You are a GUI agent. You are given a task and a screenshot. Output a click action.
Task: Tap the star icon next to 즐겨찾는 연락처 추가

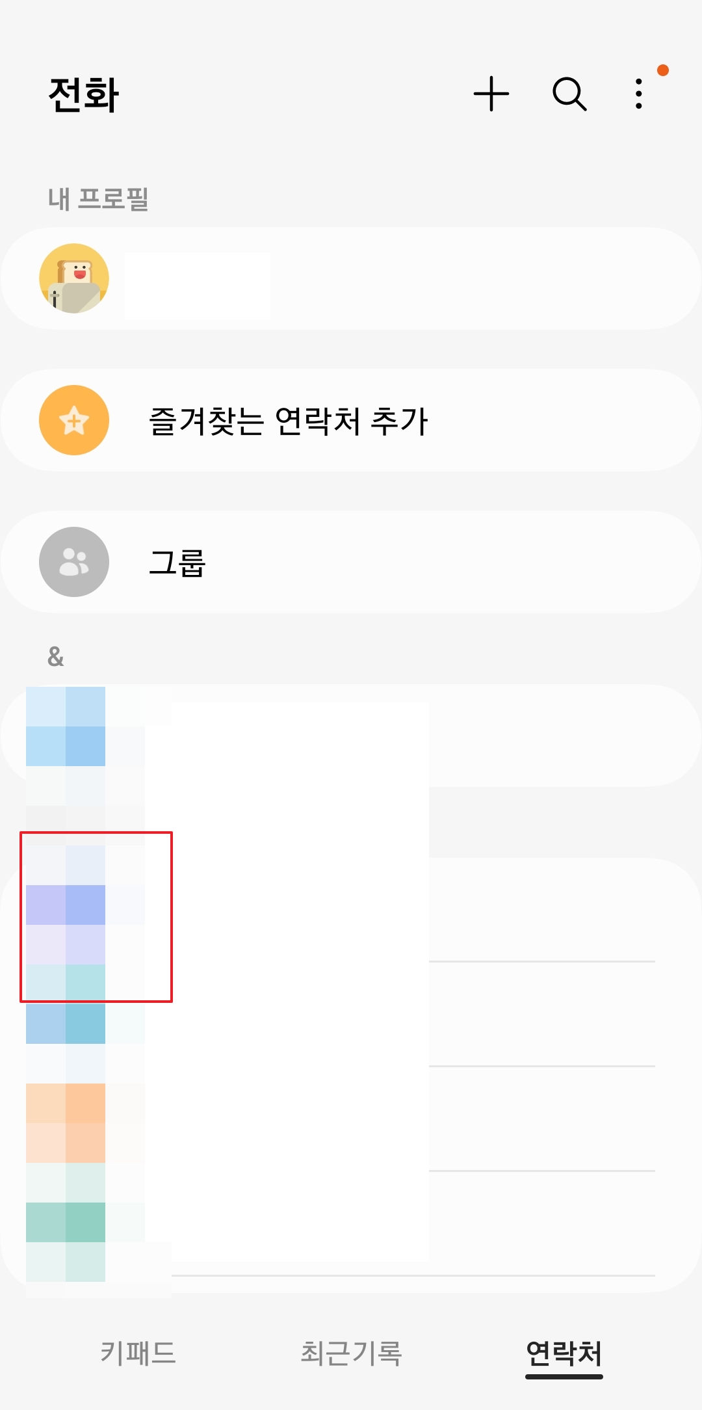coord(73,419)
